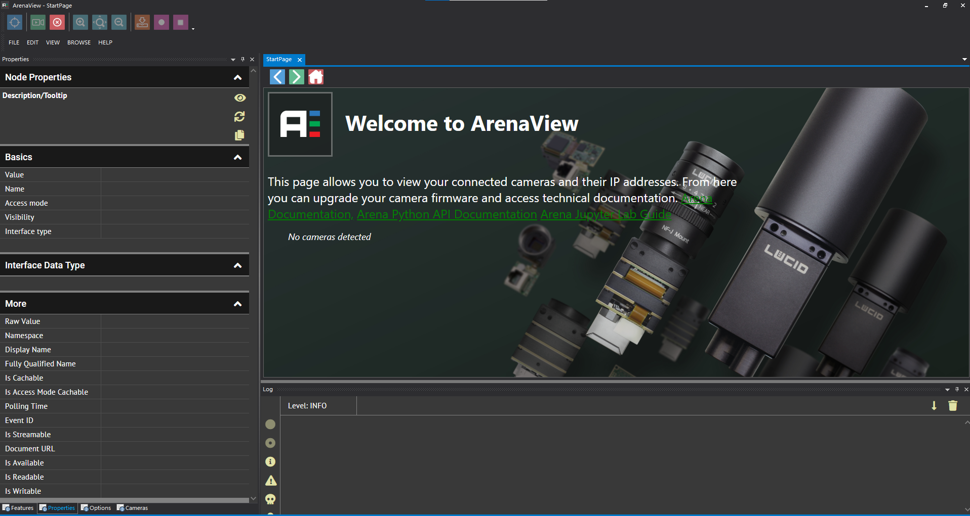
Task: Click the purple record circle icon
Action: (161, 22)
